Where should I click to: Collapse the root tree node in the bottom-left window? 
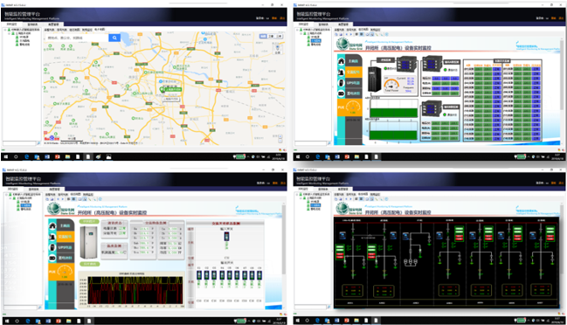pyautogui.click(x=5, y=195)
